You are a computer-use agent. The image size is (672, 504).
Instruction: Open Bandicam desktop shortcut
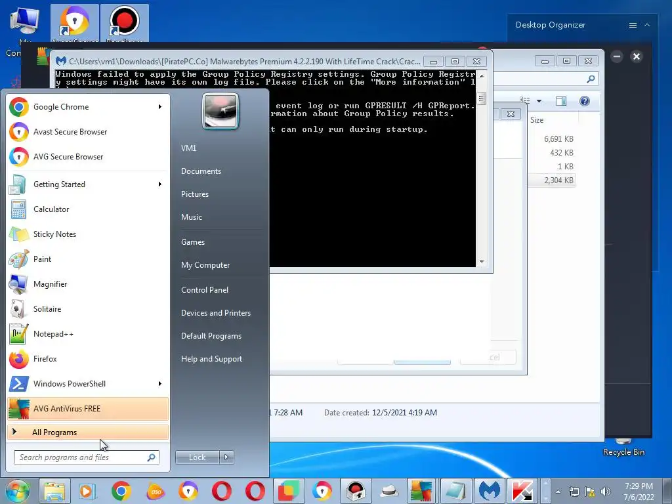pos(124,24)
